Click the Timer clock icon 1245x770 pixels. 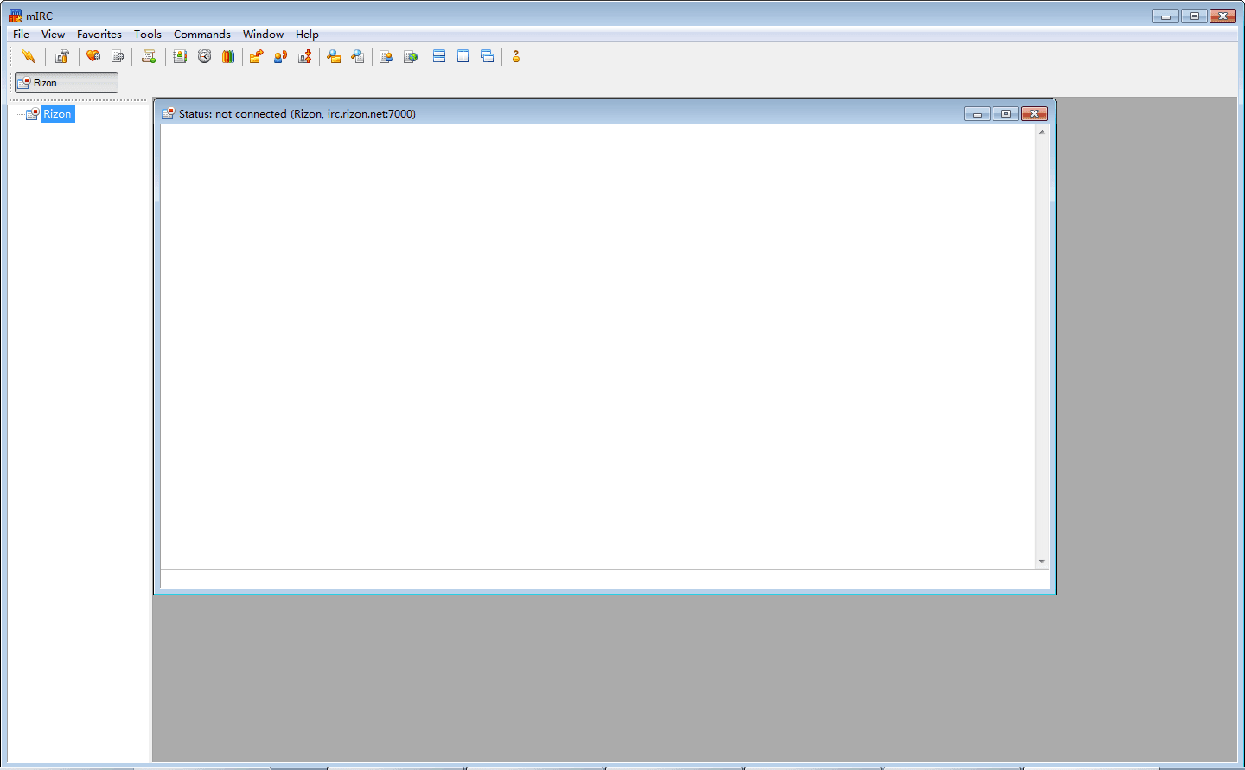pyautogui.click(x=204, y=56)
